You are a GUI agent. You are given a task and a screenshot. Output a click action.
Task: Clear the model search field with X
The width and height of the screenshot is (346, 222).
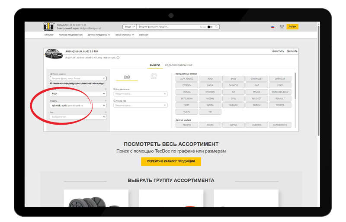[104, 78]
